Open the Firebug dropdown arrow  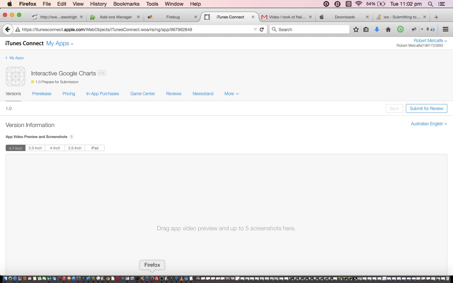(422, 30)
